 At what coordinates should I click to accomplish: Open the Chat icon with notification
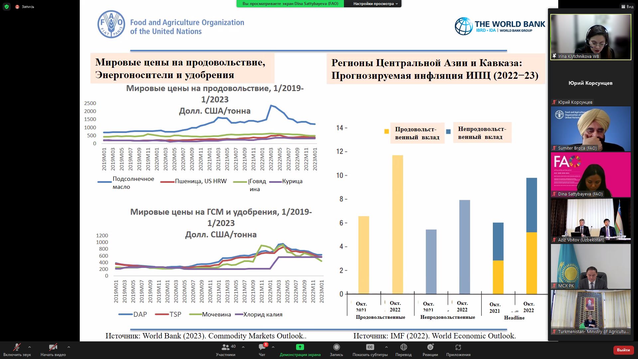[x=262, y=347]
